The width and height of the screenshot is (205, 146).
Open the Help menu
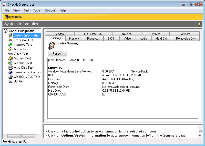(63, 10)
